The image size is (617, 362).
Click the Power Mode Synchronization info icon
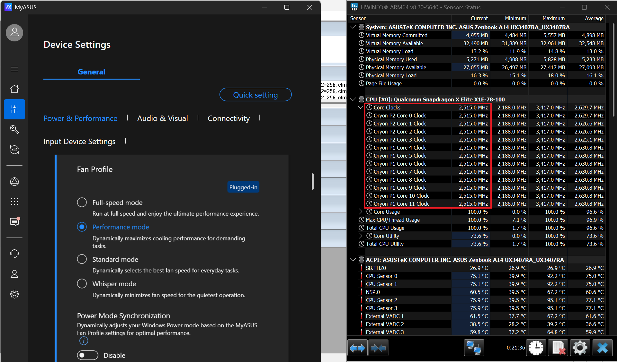(84, 341)
